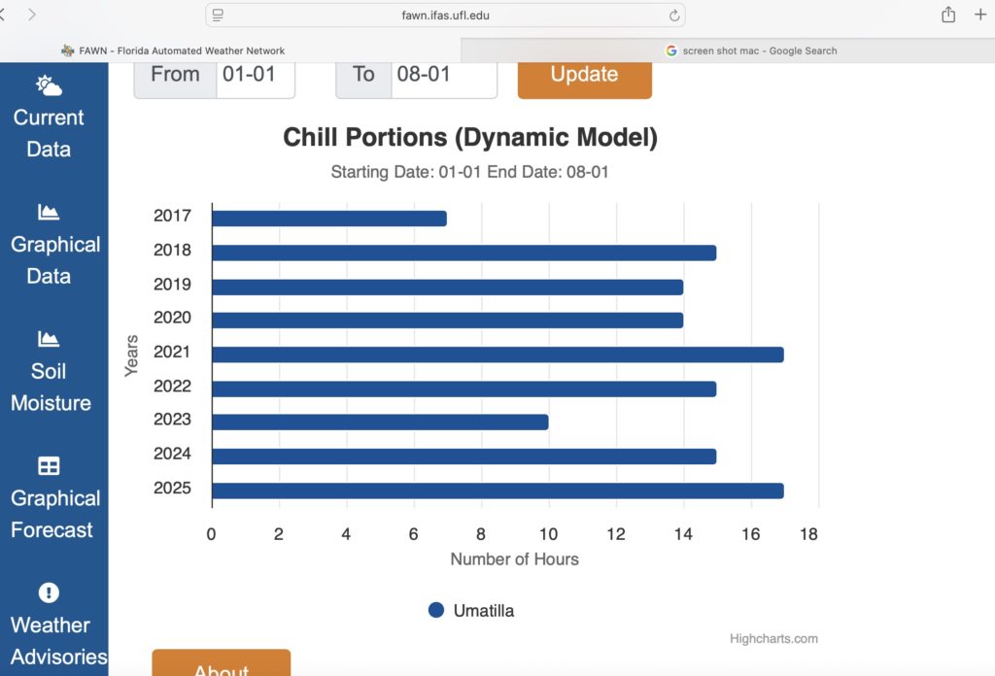Click the reader icon in the address bar
Screen dimensions: 995x676
tap(218, 15)
